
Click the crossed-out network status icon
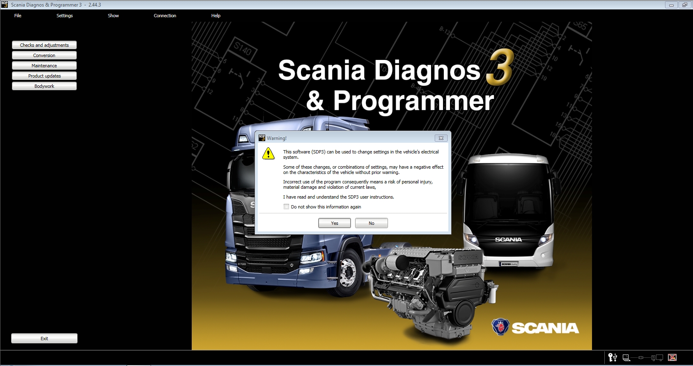click(x=672, y=357)
